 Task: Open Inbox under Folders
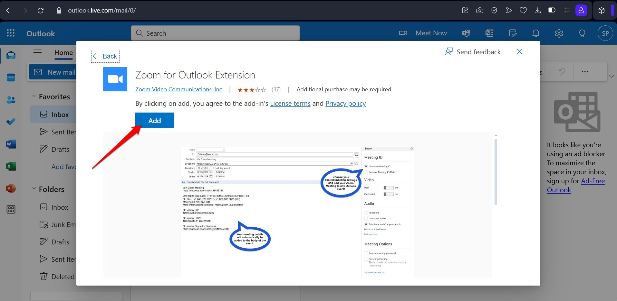pyautogui.click(x=53, y=207)
